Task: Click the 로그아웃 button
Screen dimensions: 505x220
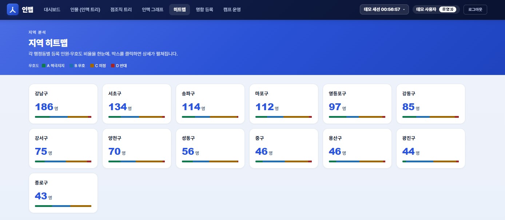Action: pyautogui.click(x=475, y=9)
